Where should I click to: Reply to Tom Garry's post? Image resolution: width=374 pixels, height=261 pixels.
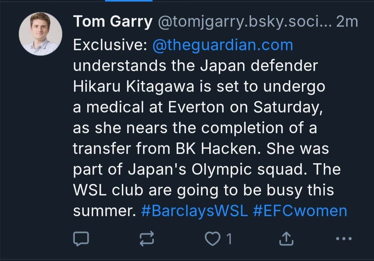pos(81,238)
